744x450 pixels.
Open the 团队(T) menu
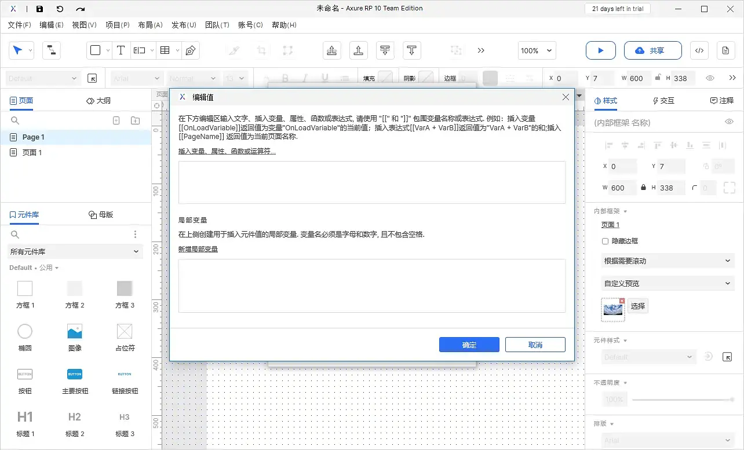[x=218, y=25]
